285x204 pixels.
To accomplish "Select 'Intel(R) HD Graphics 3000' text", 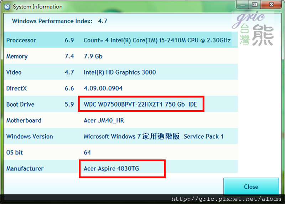I will coord(120,72).
